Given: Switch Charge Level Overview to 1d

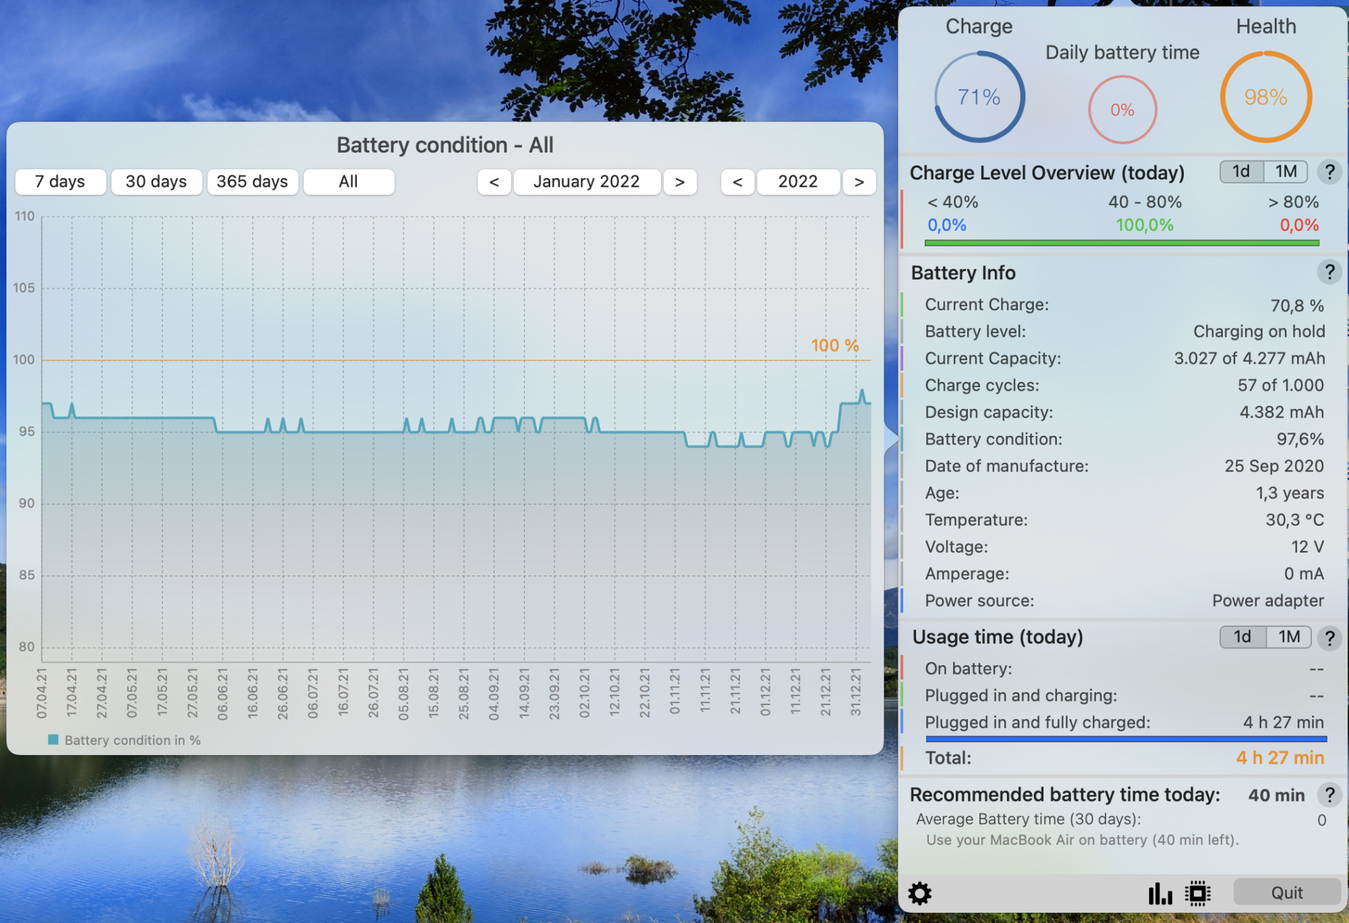Looking at the screenshot, I should [x=1241, y=172].
